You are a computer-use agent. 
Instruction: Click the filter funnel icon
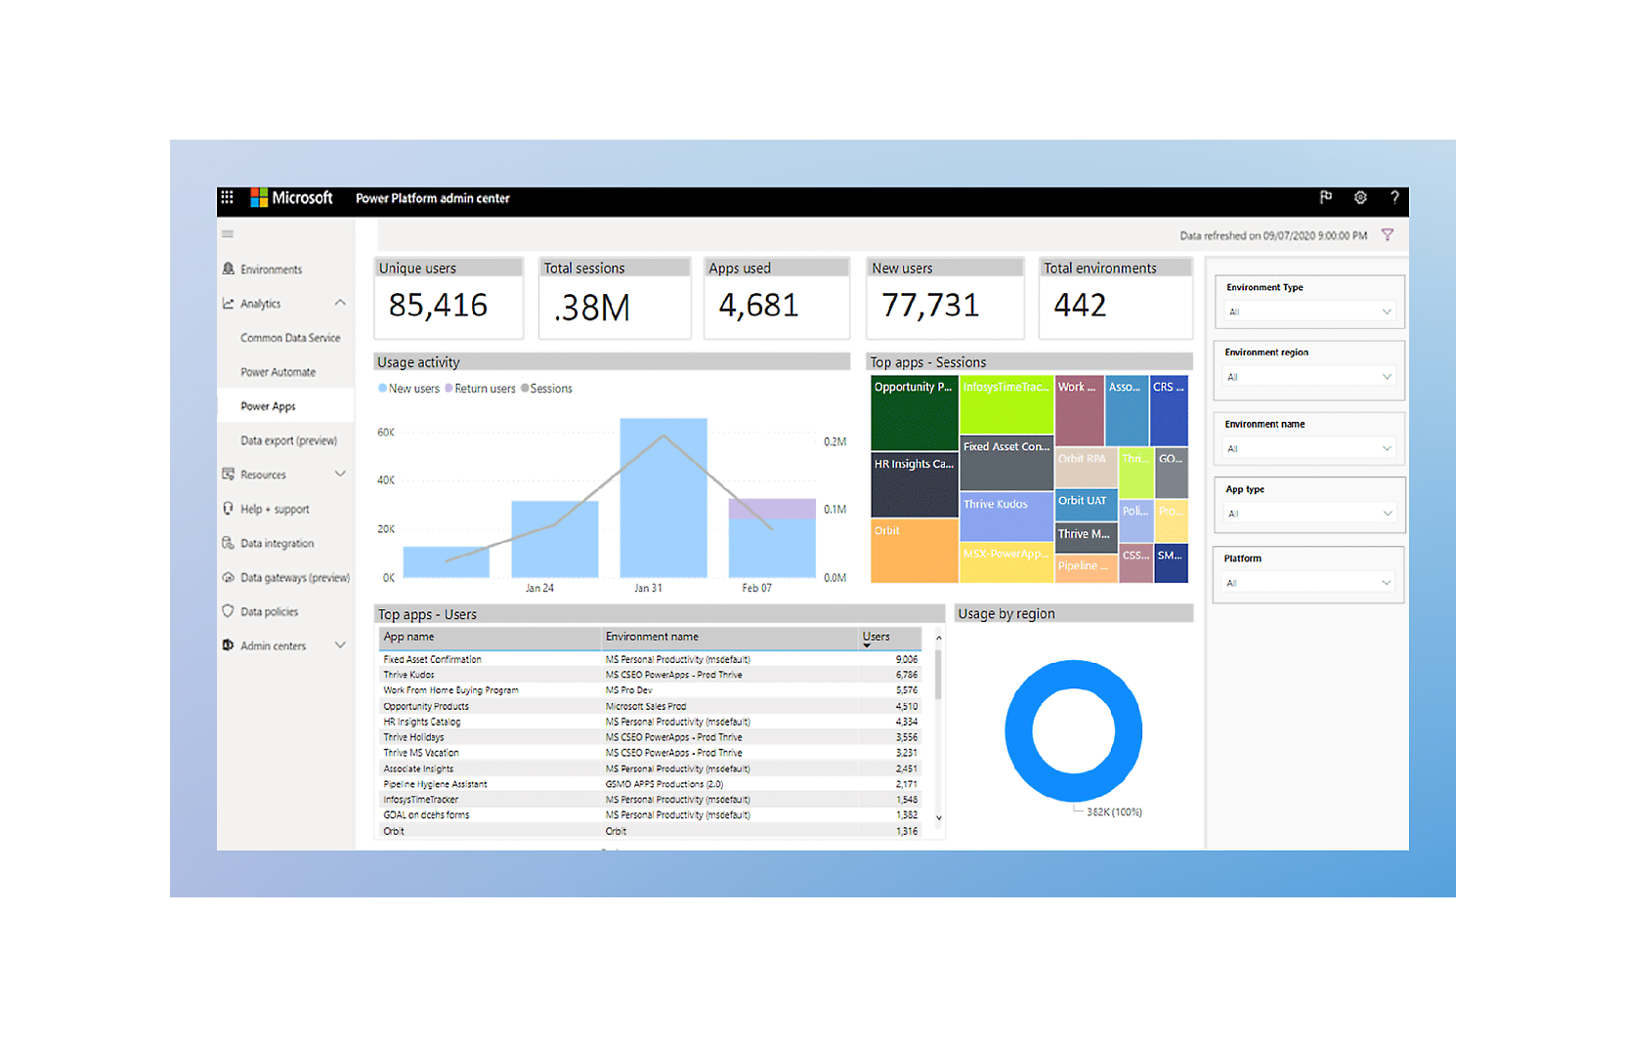(1388, 235)
